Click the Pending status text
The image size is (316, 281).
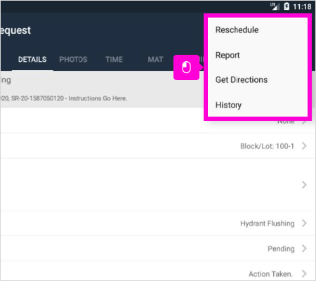click(x=281, y=249)
